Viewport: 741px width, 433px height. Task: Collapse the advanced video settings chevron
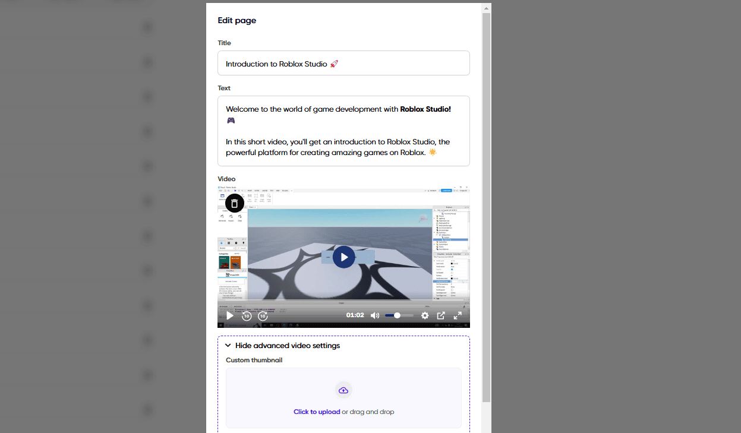point(228,346)
